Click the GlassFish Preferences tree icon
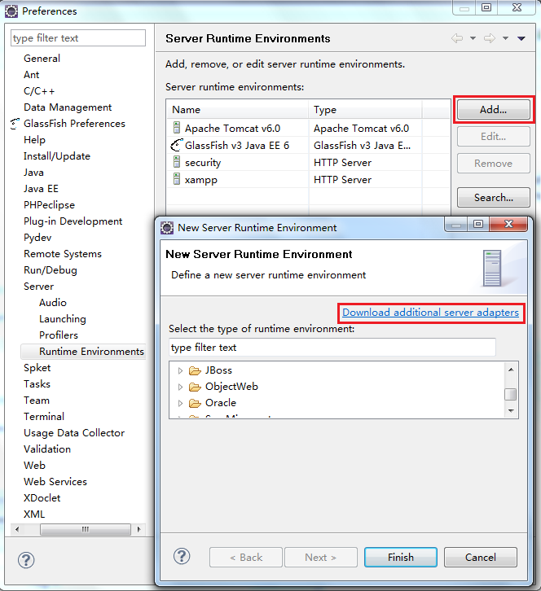Viewport: 541px width, 591px height. pos(15,124)
